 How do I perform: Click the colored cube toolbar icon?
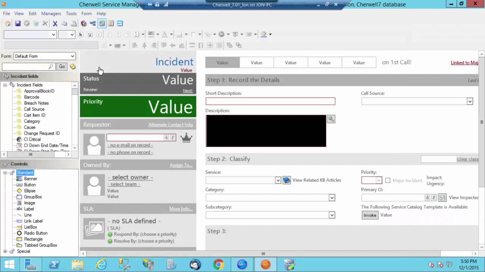pos(84,23)
